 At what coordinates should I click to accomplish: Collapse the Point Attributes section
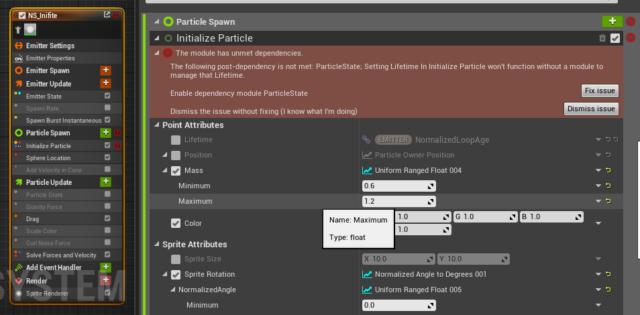pyautogui.click(x=157, y=125)
